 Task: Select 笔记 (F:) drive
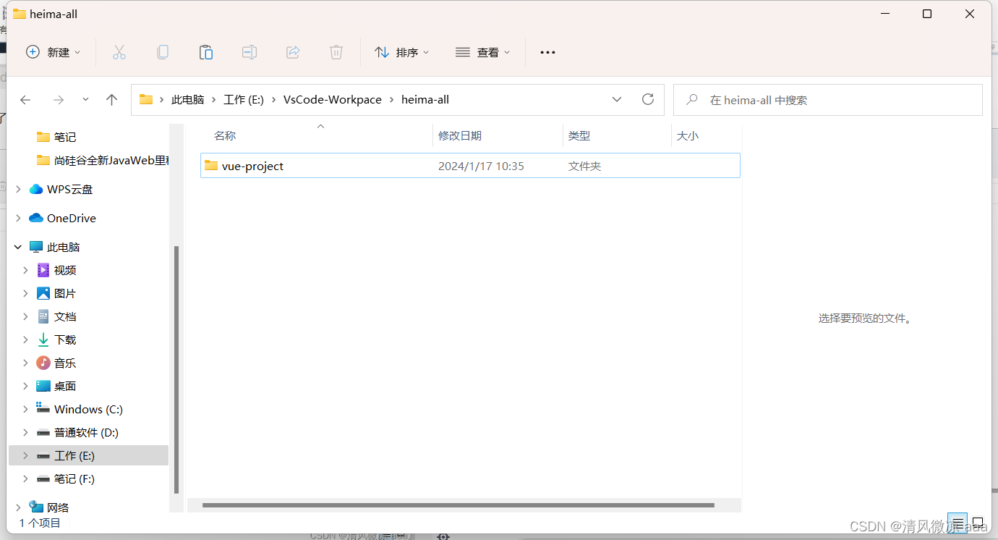pos(74,478)
